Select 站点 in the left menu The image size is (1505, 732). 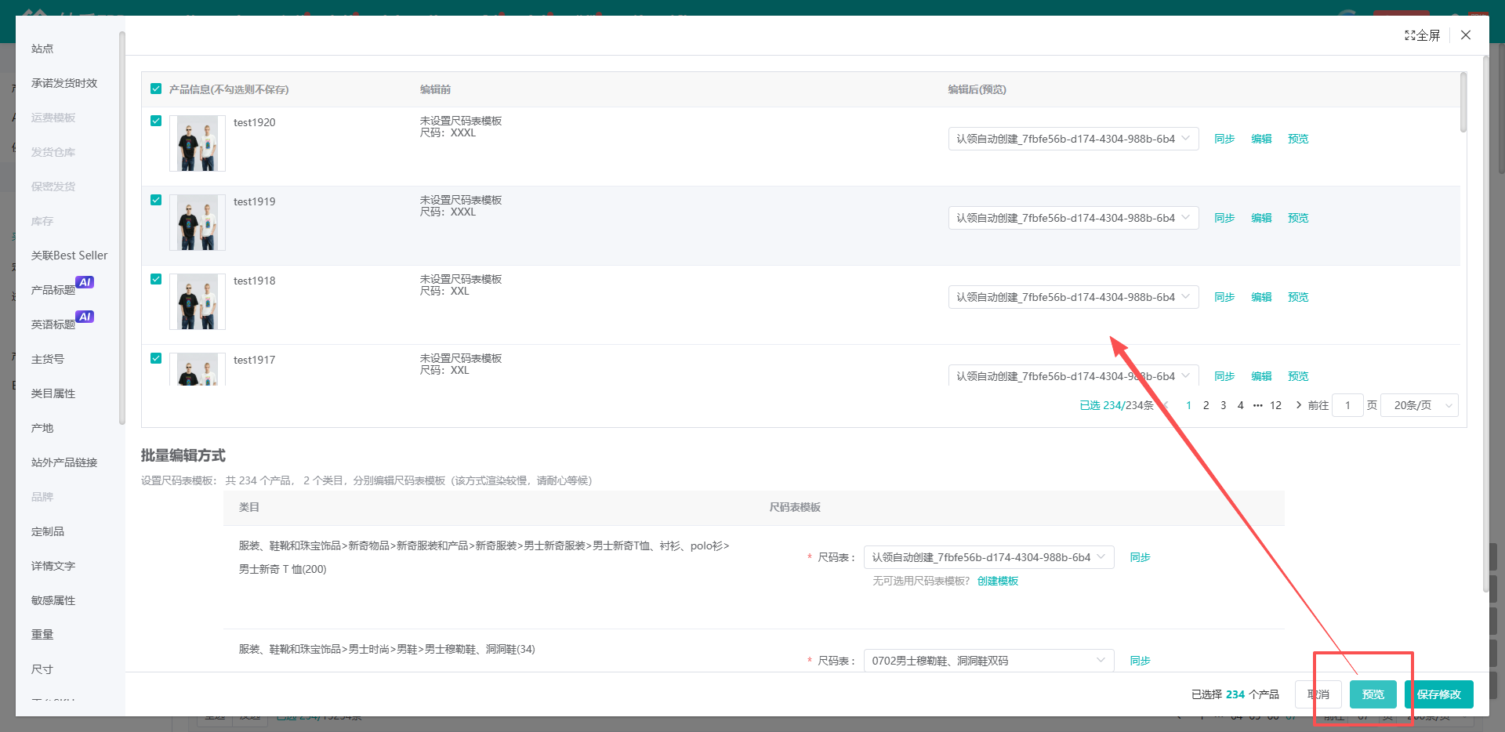tap(42, 49)
